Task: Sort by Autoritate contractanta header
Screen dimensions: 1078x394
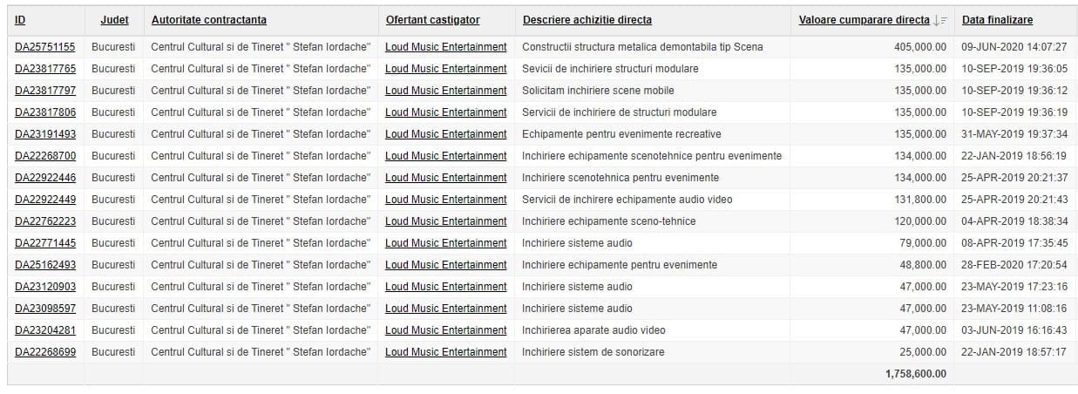Action: pos(208,20)
